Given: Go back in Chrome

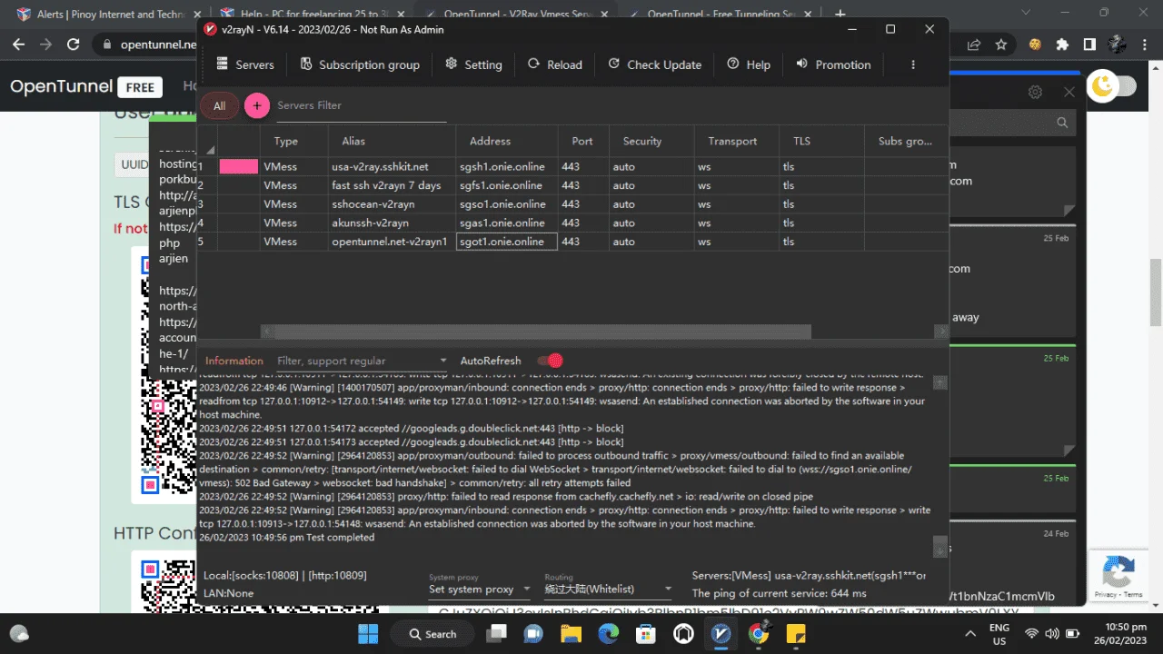Looking at the screenshot, I should [18, 44].
